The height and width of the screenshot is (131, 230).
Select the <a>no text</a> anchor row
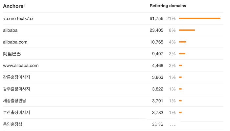(113, 18)
